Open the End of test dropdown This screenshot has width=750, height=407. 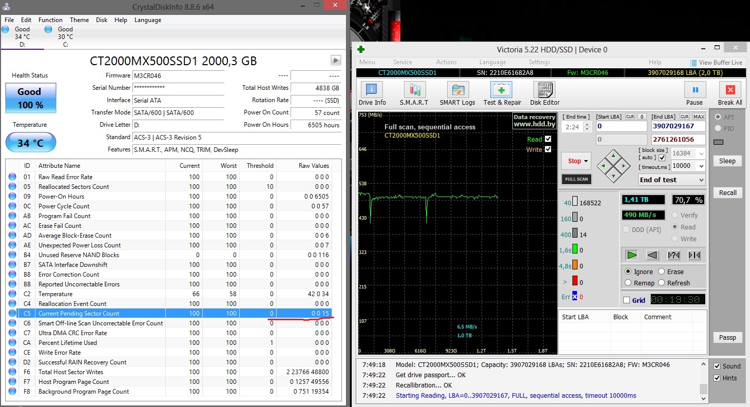coord(672,180)
